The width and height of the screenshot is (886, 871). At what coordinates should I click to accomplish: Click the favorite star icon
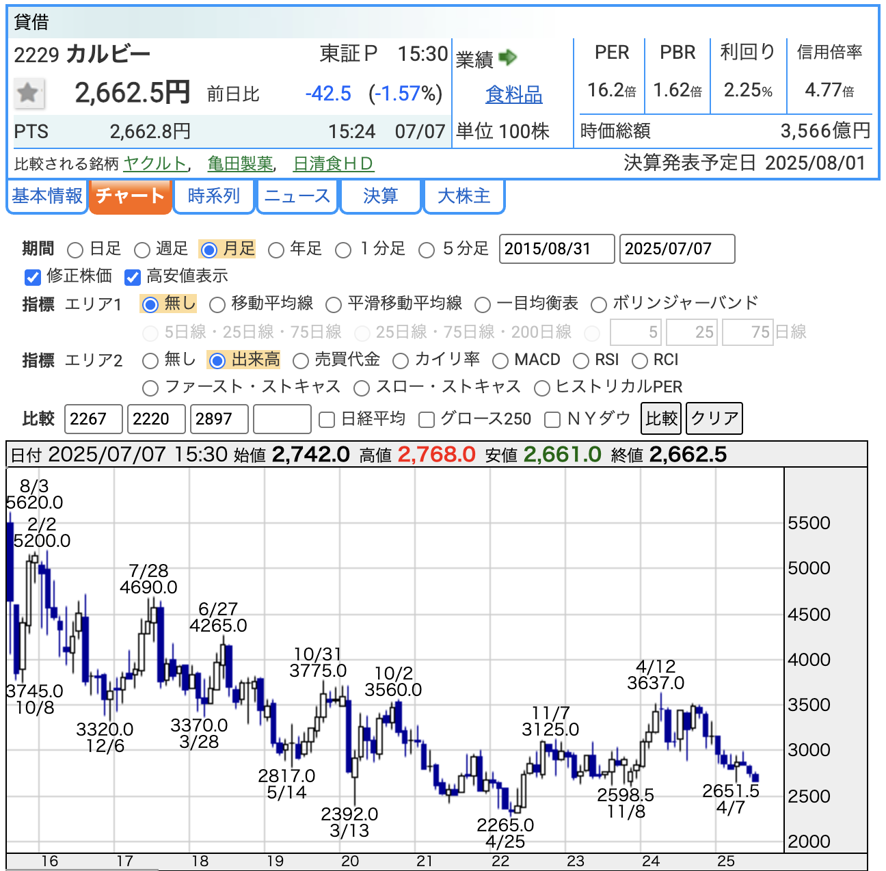point(29,93)
